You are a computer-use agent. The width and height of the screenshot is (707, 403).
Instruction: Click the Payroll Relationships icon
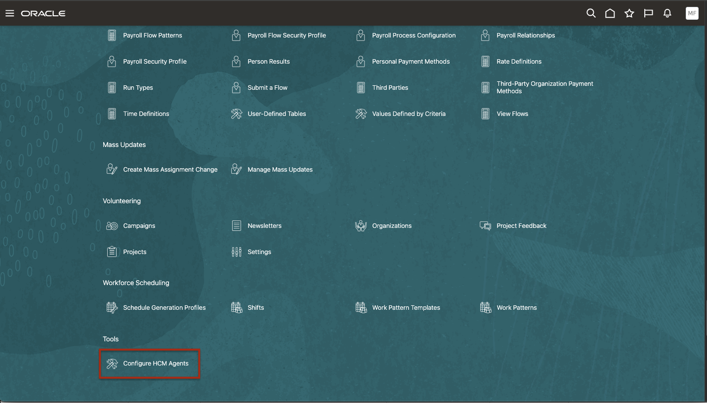click(485, 36)
